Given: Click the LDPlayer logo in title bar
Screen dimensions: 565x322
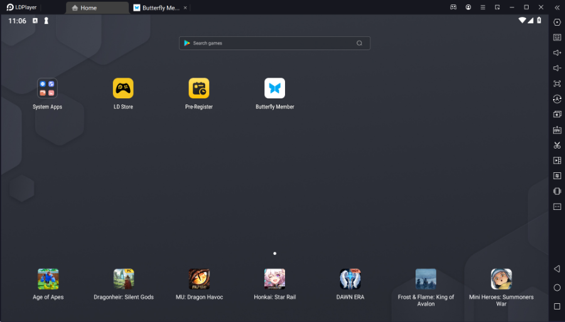Looking at the screenshot, I should [21, 7].
